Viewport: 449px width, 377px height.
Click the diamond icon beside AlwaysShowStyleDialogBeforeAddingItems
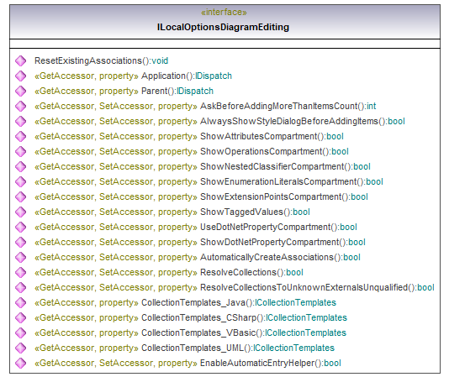pos(21,121)
